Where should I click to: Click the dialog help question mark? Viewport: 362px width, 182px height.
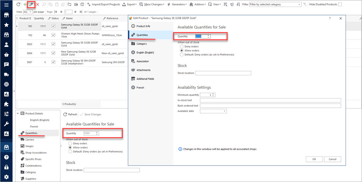coord(330,18)
